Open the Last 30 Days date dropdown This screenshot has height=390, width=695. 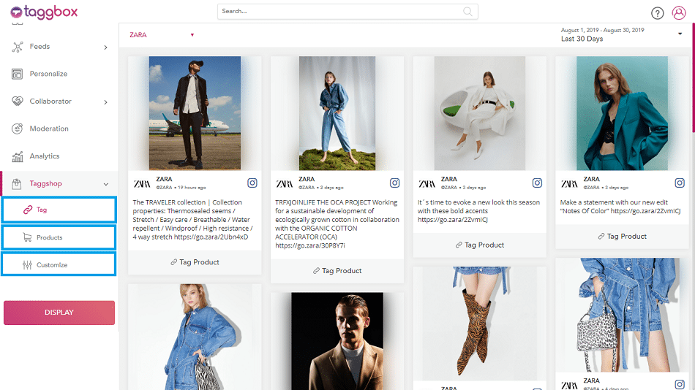680,34
